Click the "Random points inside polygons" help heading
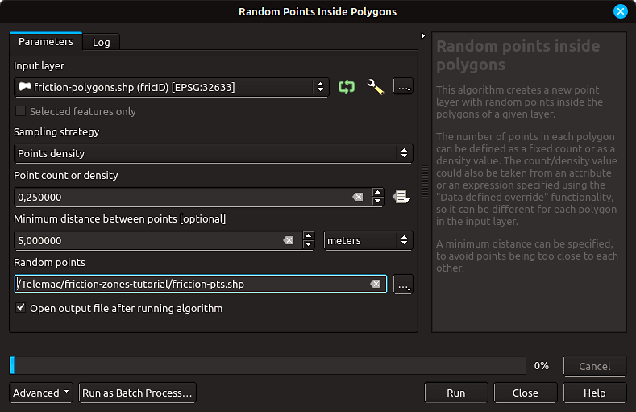This screenshot has width=636, height=412. [x=518, y=55]
